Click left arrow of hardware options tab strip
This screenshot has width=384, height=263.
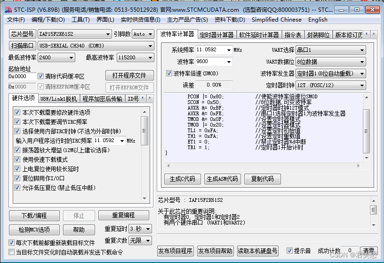143,98
